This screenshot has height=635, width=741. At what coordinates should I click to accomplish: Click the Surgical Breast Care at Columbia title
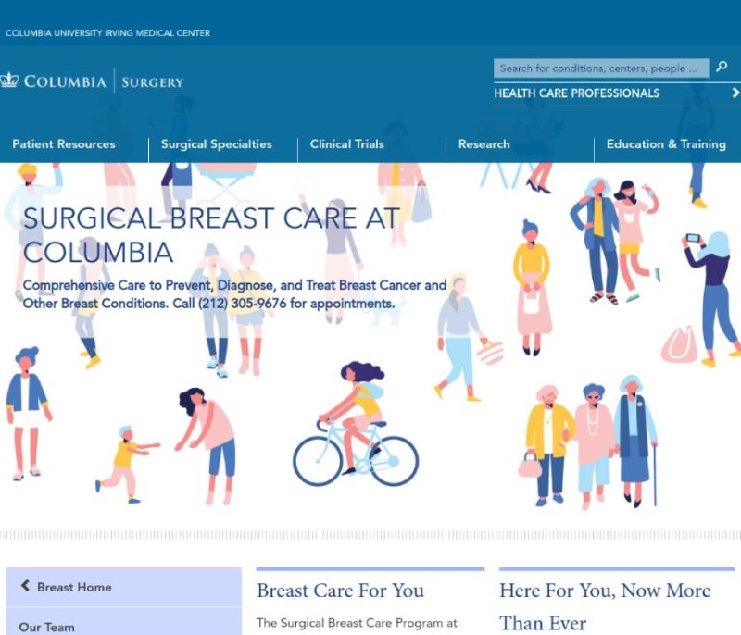point(211,234)
